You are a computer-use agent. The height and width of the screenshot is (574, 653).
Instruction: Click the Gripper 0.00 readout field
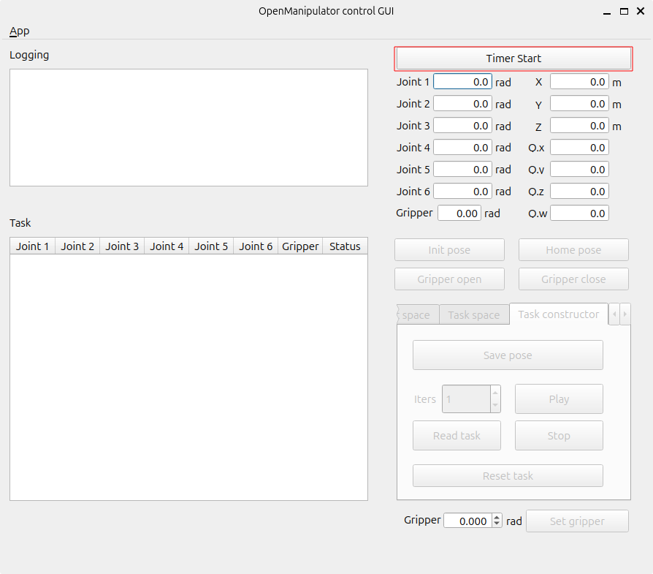click(459, 214)
